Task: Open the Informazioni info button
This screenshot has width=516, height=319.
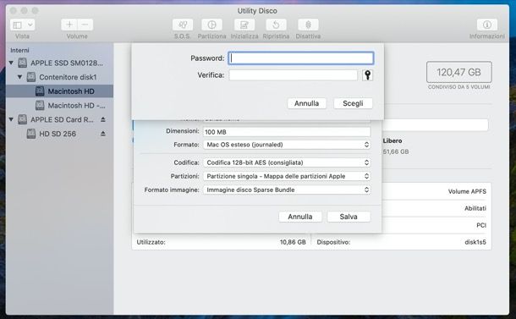Action: [487, 25]
